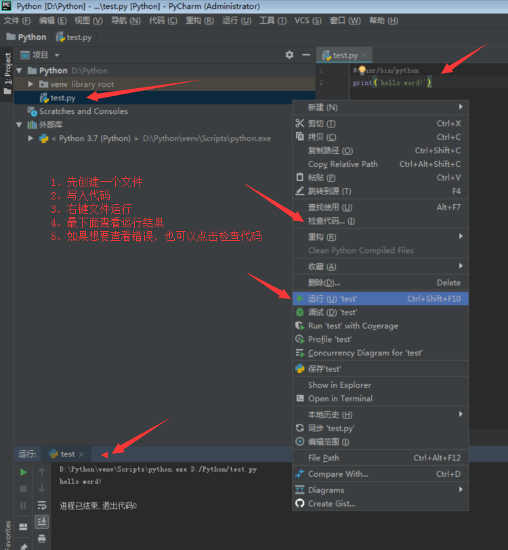This screenshot has height=550, width=508.
Task: Click the paste clipboard icon in context menu
Action: pos(300,177)
